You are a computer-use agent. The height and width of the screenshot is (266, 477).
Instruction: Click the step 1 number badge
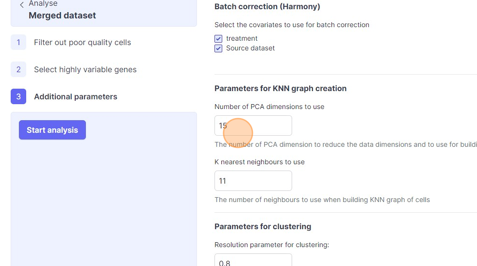pyautogui.click(x=18, y=43)
